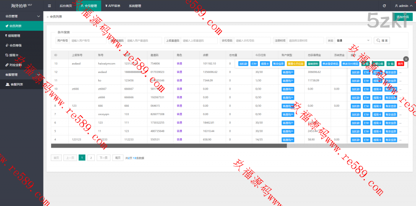
Task: Open 提现卡 in the sidebar
Action: coord(22,55)
